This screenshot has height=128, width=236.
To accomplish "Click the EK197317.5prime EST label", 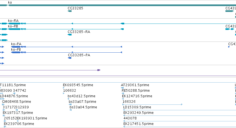I will pos(18,113).
